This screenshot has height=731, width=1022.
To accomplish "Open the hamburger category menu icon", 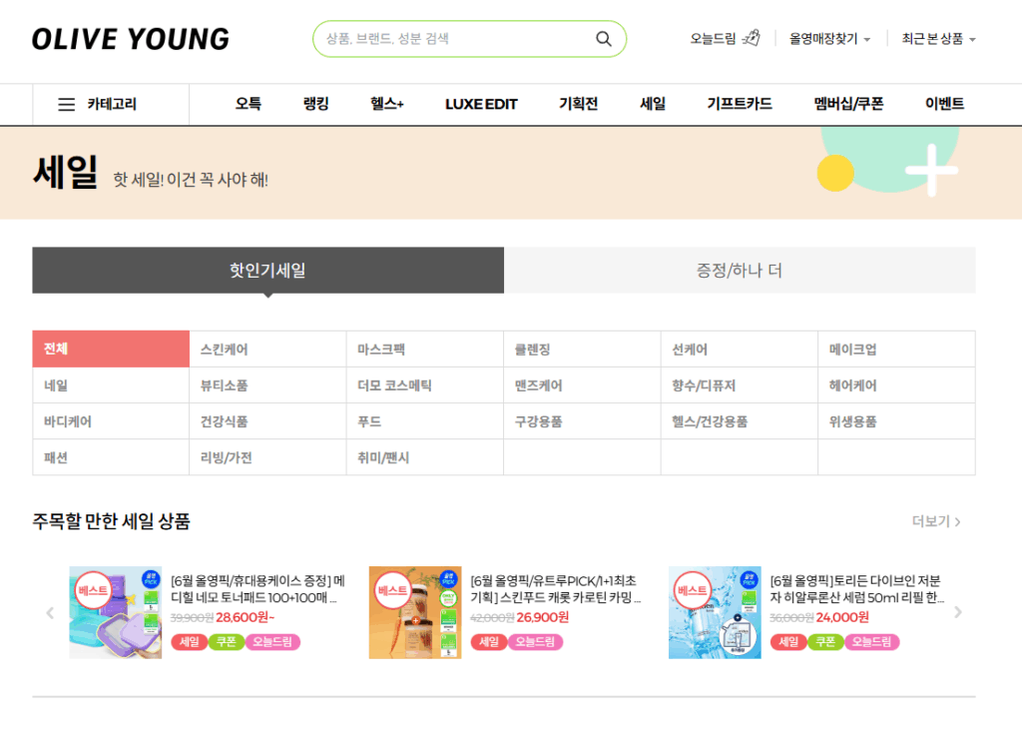I will coord(67,104).
